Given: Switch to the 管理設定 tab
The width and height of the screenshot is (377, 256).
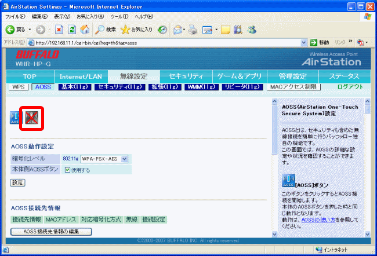Looking at the screenshot, I should (x=292, y=76).
